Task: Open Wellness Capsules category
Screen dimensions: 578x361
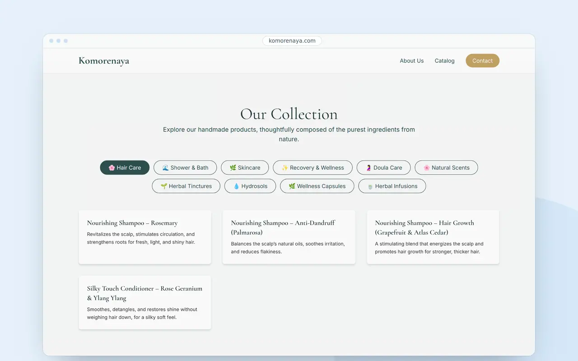Action: pos(317,186)
